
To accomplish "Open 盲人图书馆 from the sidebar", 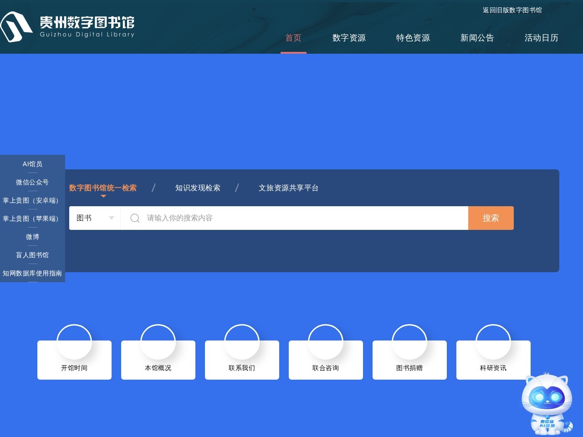I will tap(32, 255).
